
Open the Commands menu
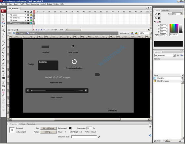tap(35, 4)
